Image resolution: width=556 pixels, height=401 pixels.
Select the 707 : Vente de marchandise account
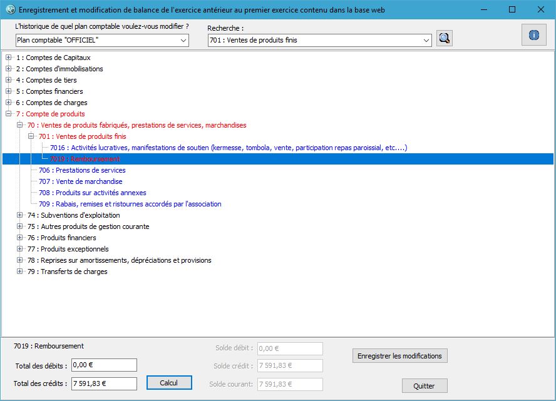[80, 181]
